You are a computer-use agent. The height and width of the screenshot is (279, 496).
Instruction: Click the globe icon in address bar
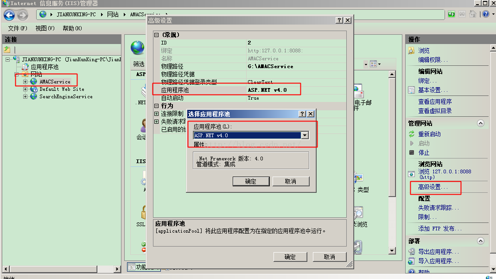(43, 14)
